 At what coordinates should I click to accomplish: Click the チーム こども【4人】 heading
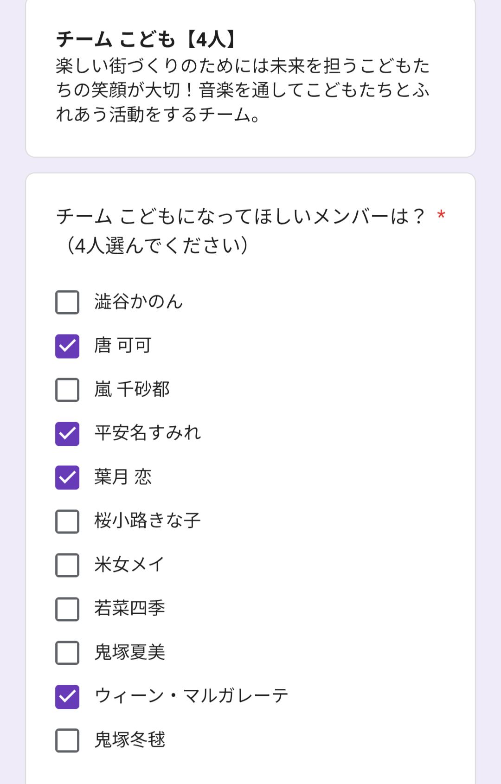point(147,40)
